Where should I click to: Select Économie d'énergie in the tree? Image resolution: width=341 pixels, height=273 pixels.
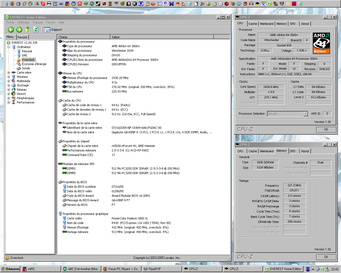(34, 64)
